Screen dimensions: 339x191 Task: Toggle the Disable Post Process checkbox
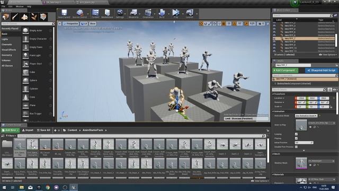(x=296, y=147)
